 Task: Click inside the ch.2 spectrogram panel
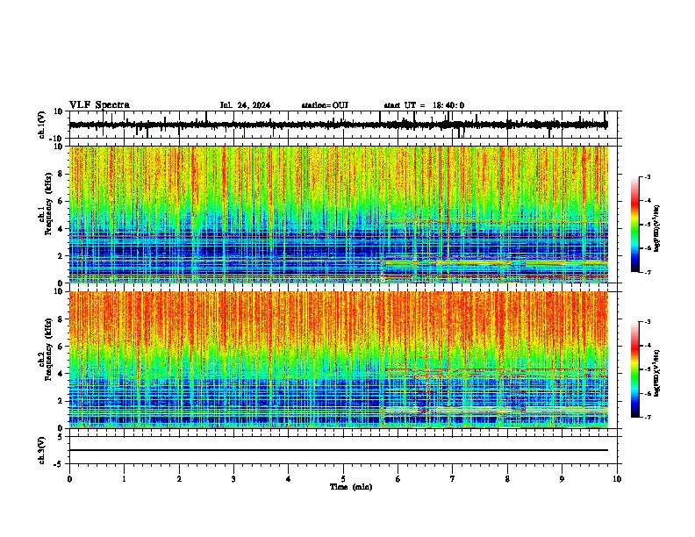(339, 360)
